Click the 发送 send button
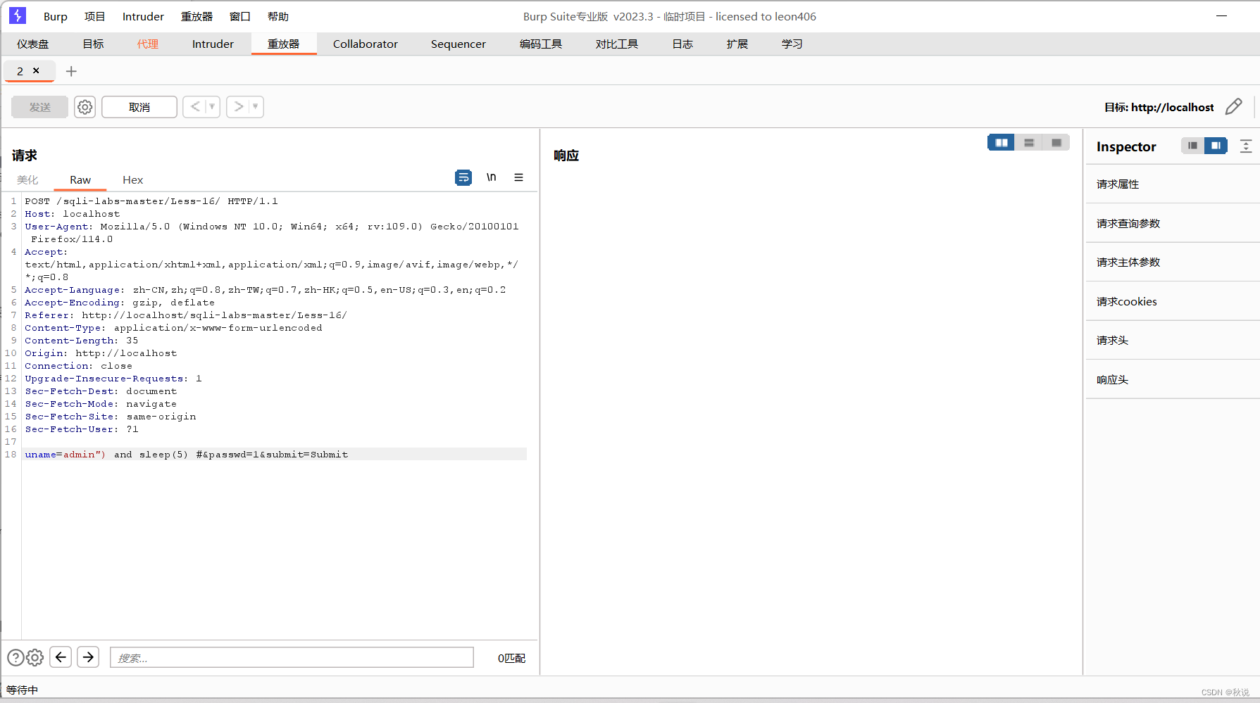Image resolution: width=1260 pixels, height=703 pixels. 40,107
